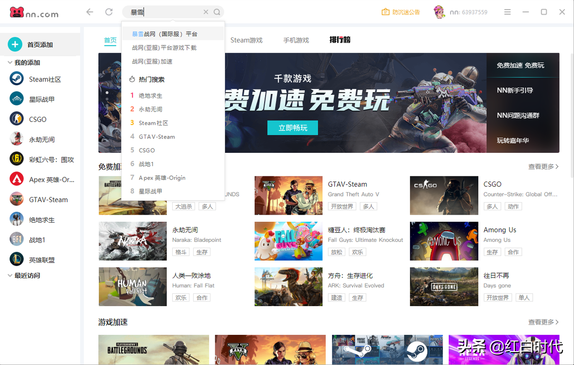The image size is (574, 365).
Task: Switch to the 首页 tab
Action: pyautogui.click(x=110, y=40)
